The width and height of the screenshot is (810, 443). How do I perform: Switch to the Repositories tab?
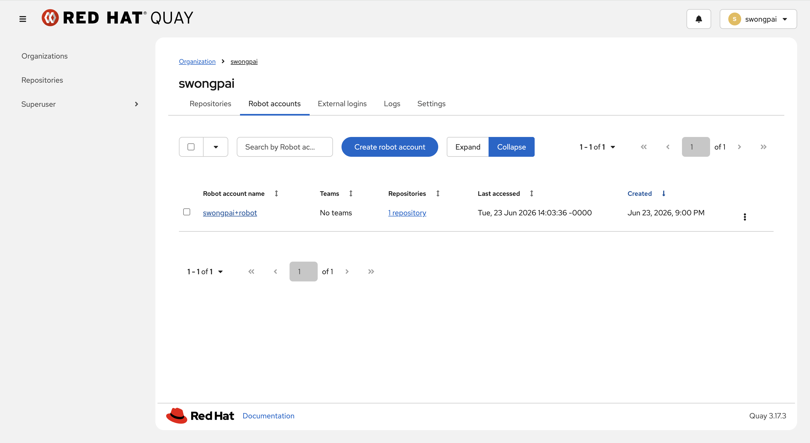210,104
